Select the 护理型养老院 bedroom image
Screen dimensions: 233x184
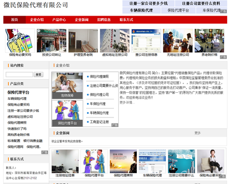pyautogui.click(x=83, y=41)
